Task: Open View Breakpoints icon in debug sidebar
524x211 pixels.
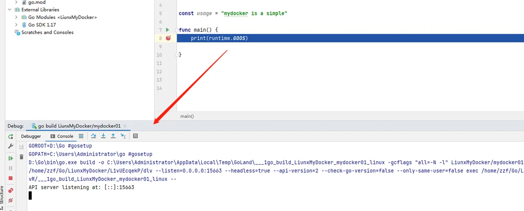Action: point(10,190)
